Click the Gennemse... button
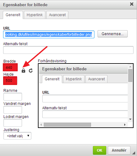Viewport: 137px width, 156px height. pyautogui.click(x=112, y=34)
